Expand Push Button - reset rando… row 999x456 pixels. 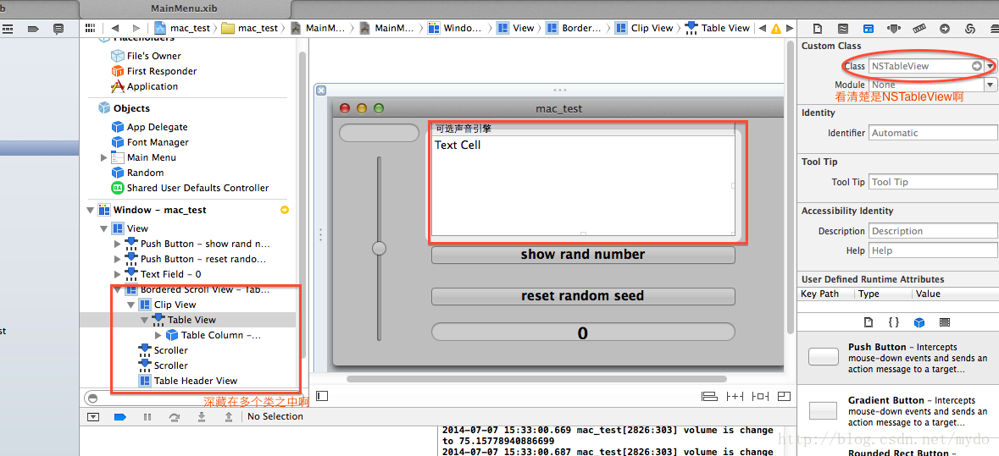click(117, 259)
